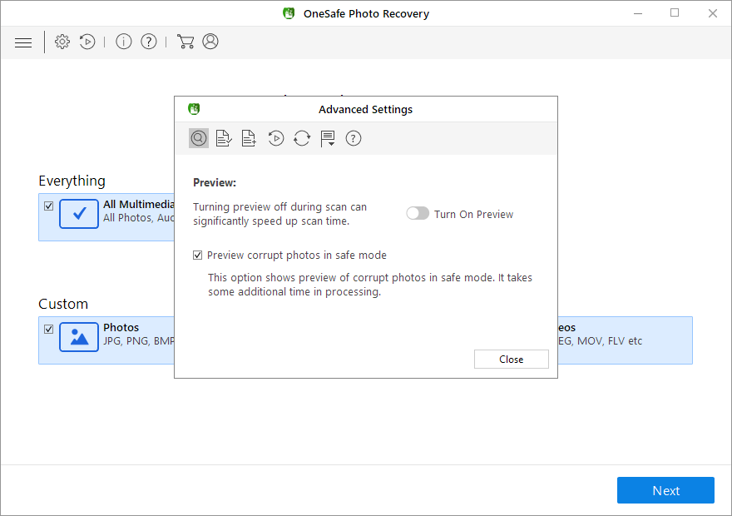This screenshot has width=732, height=516.
Task: Open the Settings gear in the top toolbar
Action: click(x=62, y=42)
